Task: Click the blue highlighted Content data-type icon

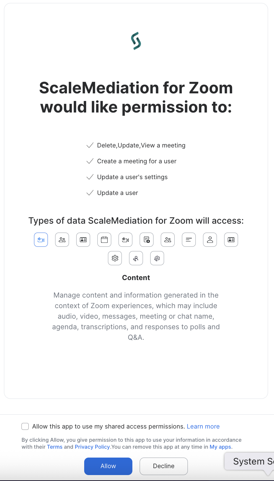Action: coord(41,240)
